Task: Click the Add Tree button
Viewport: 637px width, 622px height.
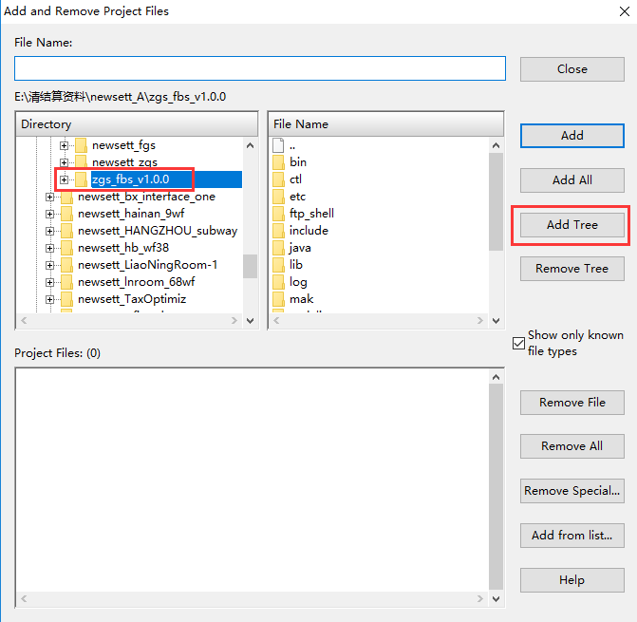Action: pos(572,225)
